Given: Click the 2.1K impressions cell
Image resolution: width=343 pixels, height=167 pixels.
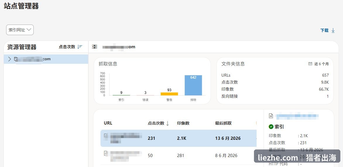Looking at the screenshot, I should [182, 138].
